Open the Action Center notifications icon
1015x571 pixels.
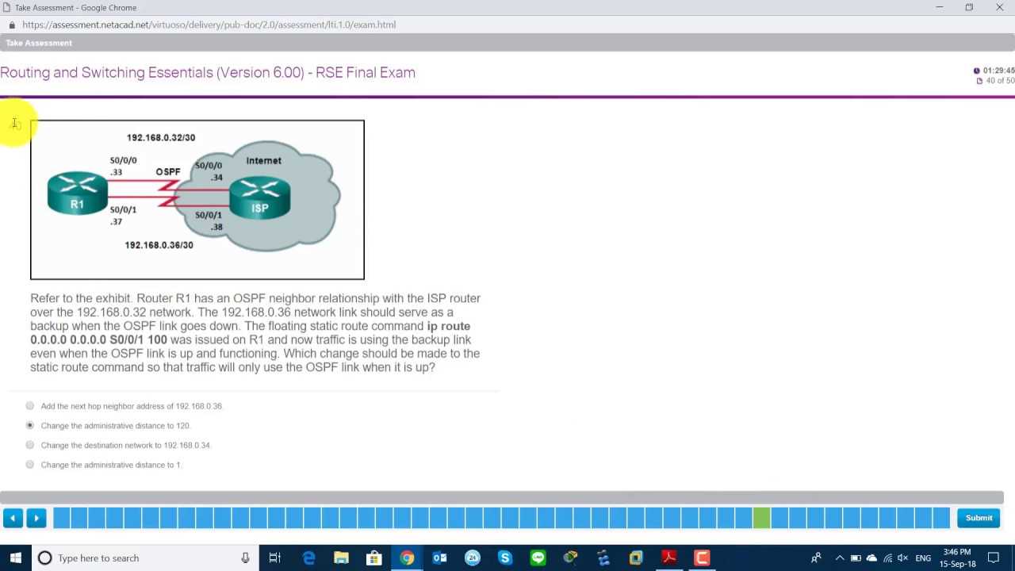coord(994,558)
